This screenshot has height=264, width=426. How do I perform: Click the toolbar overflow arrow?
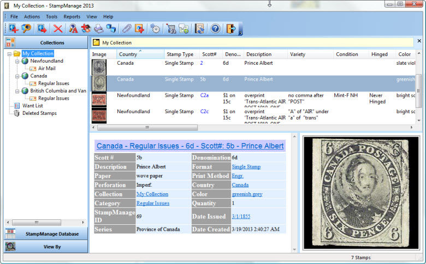pyautogui.click(x=240, y=33)
